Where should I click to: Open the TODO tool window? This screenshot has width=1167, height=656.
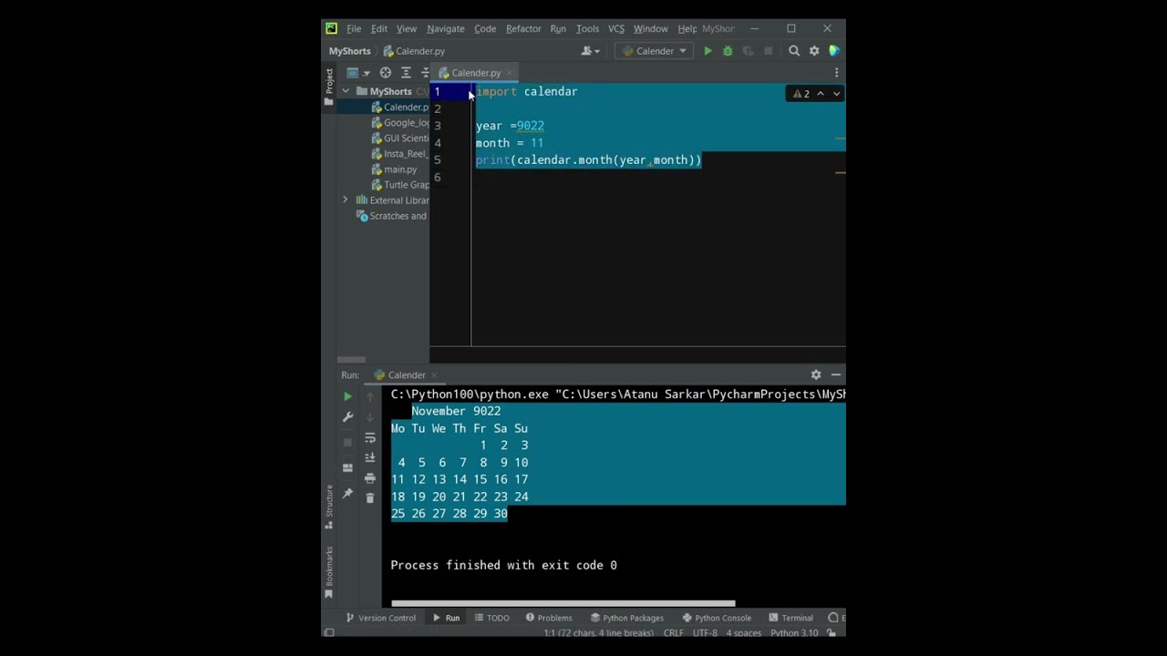click(x=491, y=618)
